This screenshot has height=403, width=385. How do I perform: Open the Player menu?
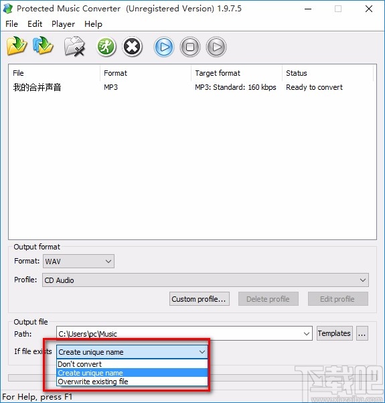[63, 24]
